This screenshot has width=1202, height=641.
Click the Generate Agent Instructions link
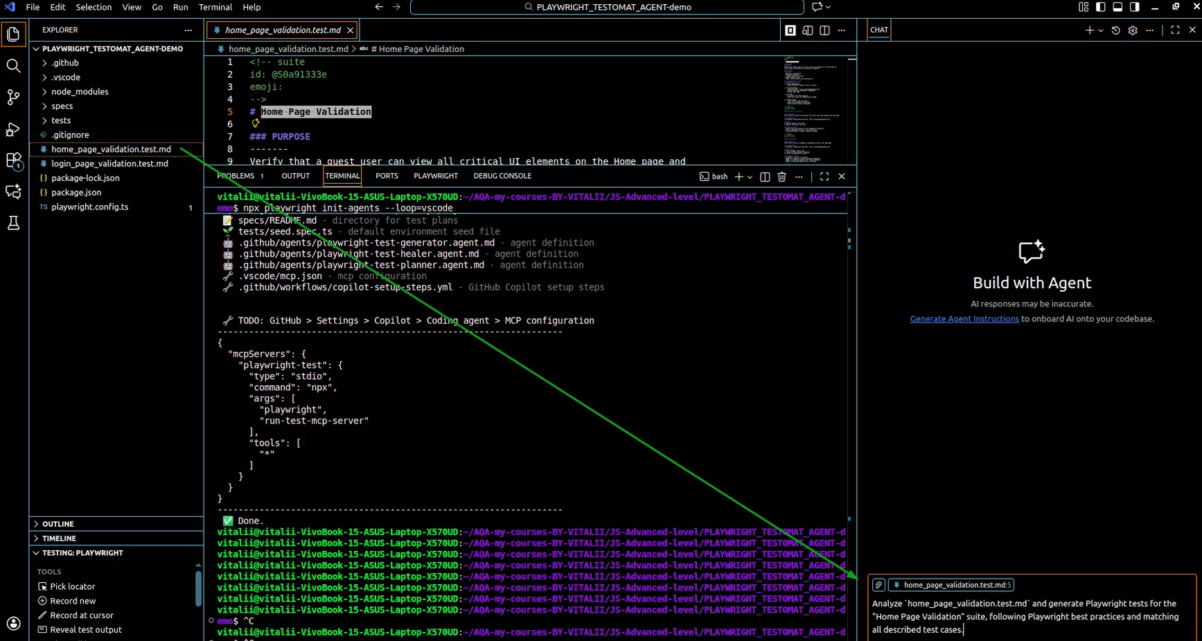964,319
